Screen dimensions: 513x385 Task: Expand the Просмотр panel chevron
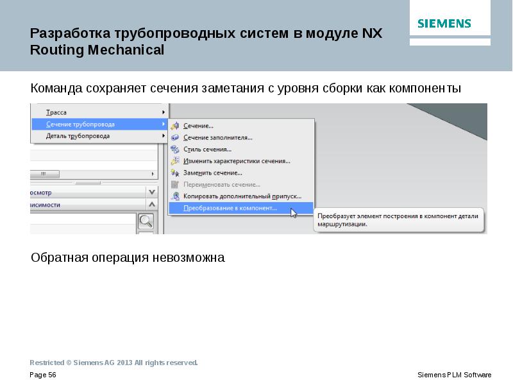[152, 192]
